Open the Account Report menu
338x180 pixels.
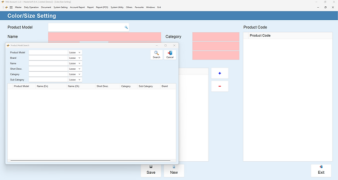coord(77,7)
